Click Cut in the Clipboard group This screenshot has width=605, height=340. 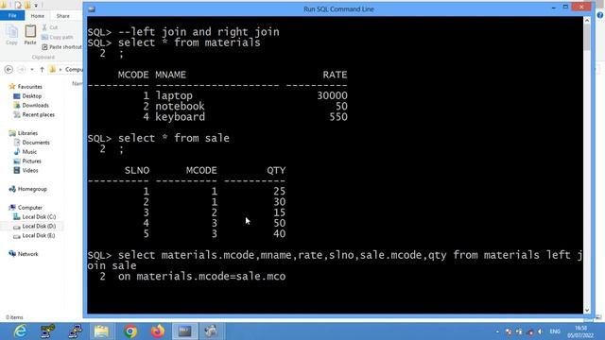[50, 27]
